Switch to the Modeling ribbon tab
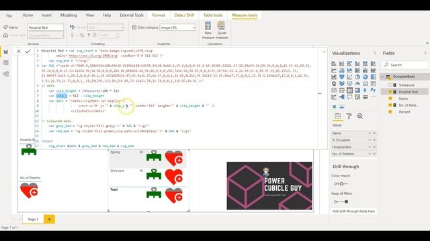The height and width of the screenshot is (241, 430). 69,15
